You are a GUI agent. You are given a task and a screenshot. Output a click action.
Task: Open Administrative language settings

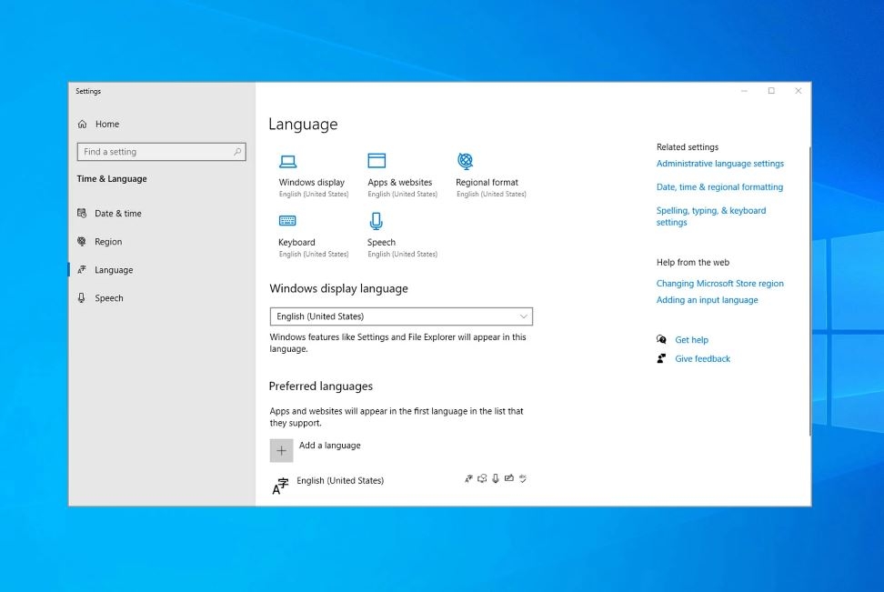(719, 163)
